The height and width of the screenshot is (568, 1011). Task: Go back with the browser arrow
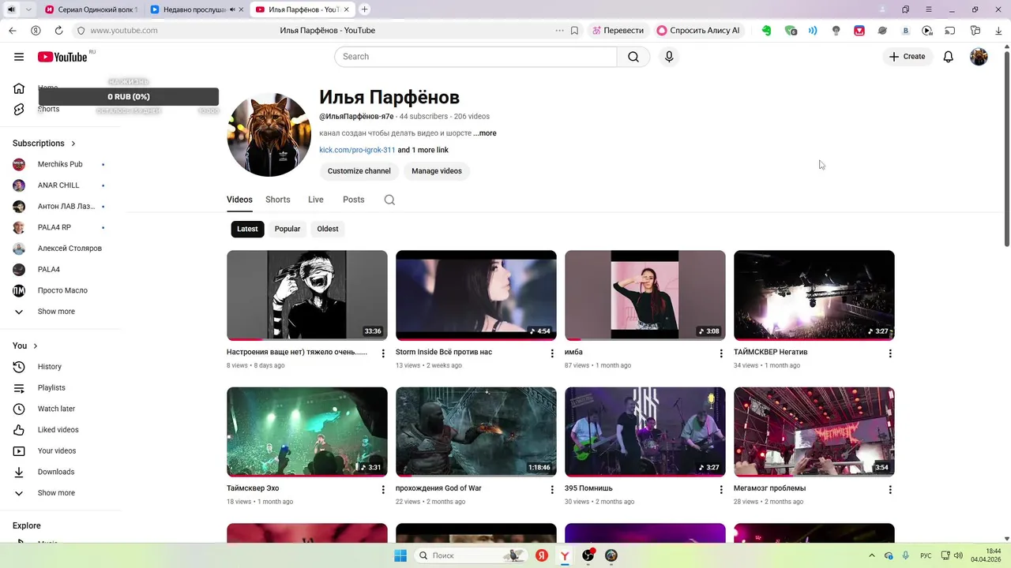click(12, 31)
